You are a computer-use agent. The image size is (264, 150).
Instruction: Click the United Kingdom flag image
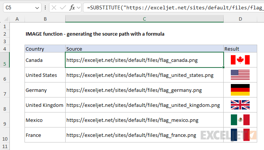[240, 105]
